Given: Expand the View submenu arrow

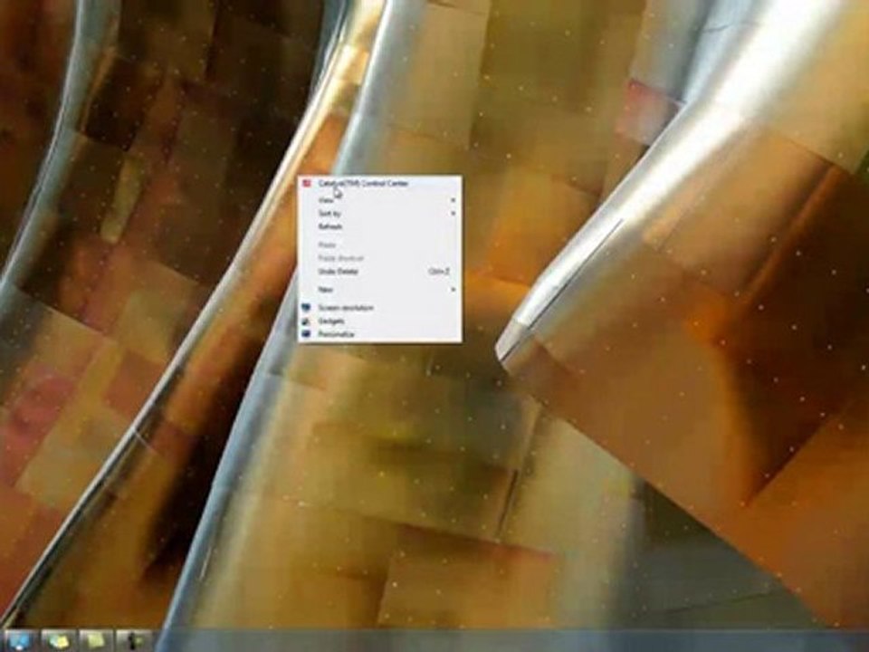Looking at the screenshot, I should (x=453, y=200).
